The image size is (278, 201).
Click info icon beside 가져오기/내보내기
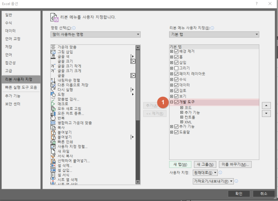(236, 181)
